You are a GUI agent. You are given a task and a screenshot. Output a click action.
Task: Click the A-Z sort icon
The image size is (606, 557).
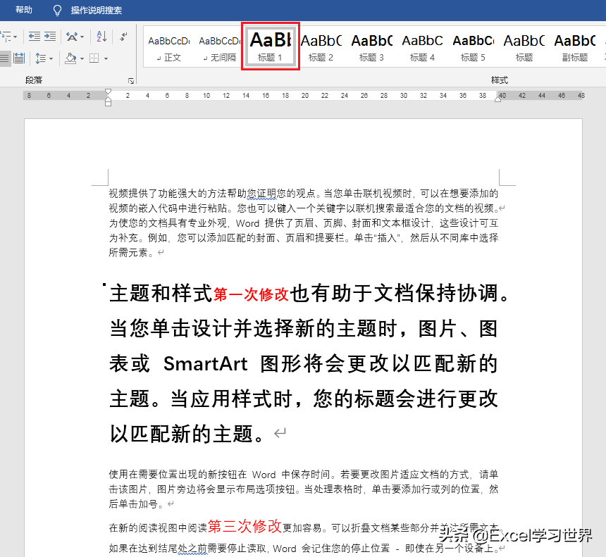click(x=101, y=37)
